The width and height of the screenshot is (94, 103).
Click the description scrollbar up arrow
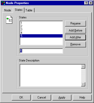point(83,66)
